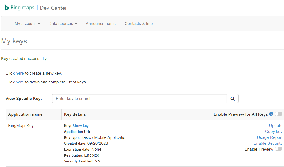Open Usage Report for BingMapsKey
284x167 pixels.
pos(269,137)
